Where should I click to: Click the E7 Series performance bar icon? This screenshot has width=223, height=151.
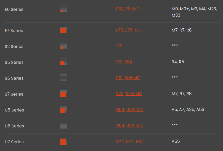(64, 30)
